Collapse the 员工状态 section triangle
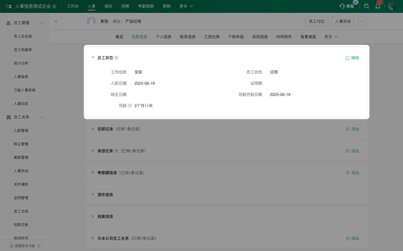This screenshot has width=403, height=251. (93, 57)
